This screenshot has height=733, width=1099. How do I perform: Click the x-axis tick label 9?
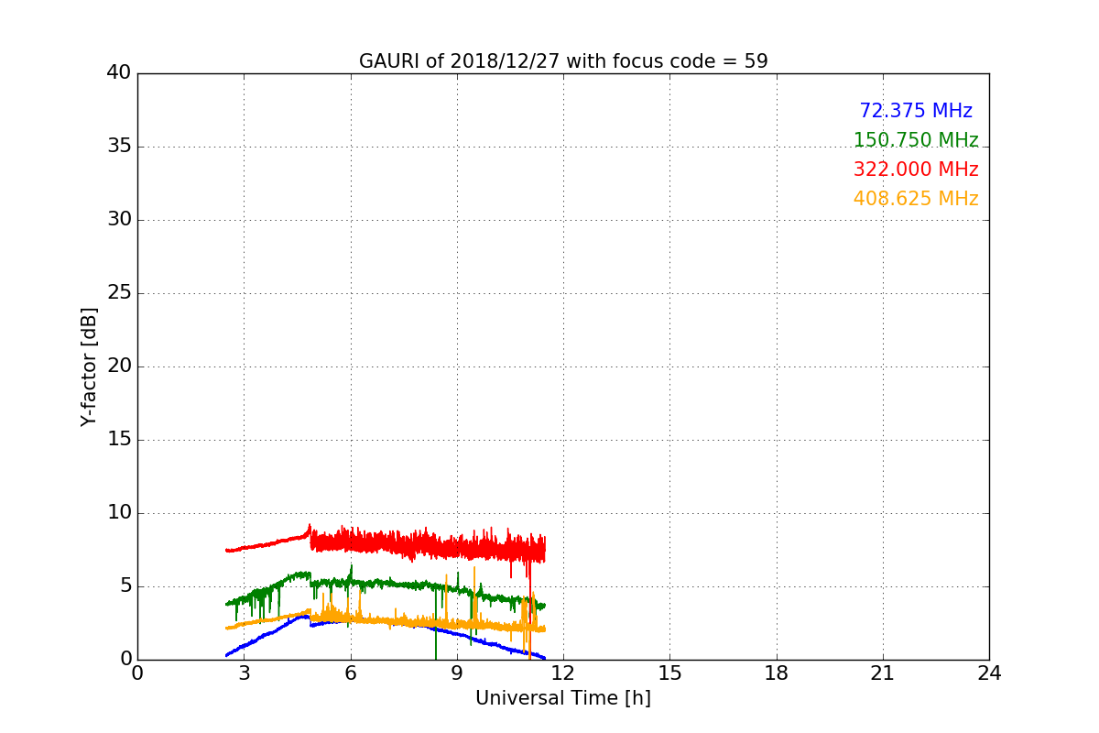coord(457,673)
